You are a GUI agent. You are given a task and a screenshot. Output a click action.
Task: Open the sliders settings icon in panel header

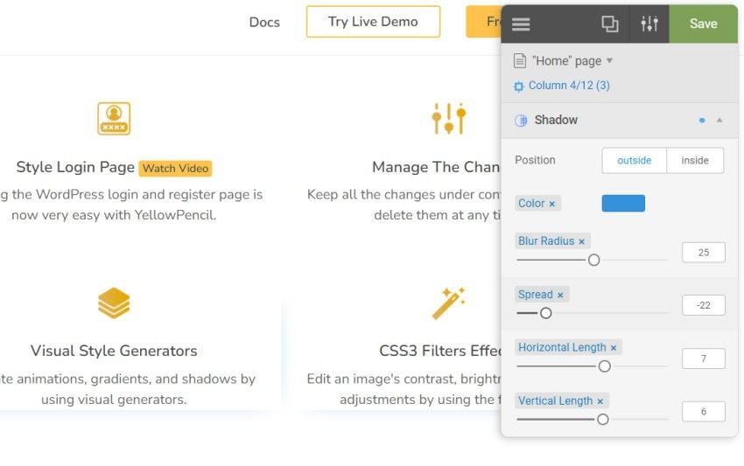click(649, 24)
